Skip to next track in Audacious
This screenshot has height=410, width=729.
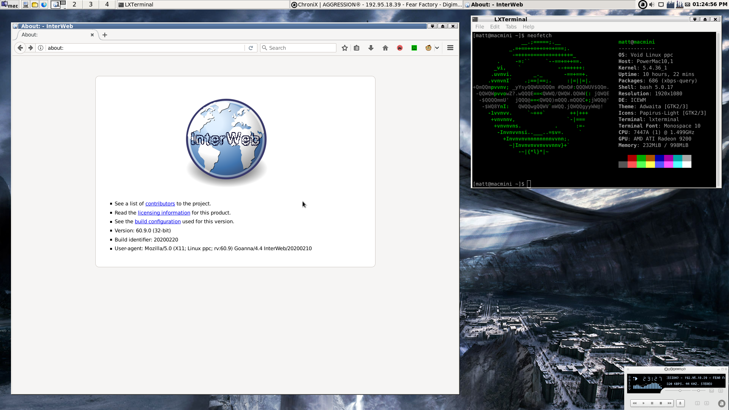(x=669, y=403)
